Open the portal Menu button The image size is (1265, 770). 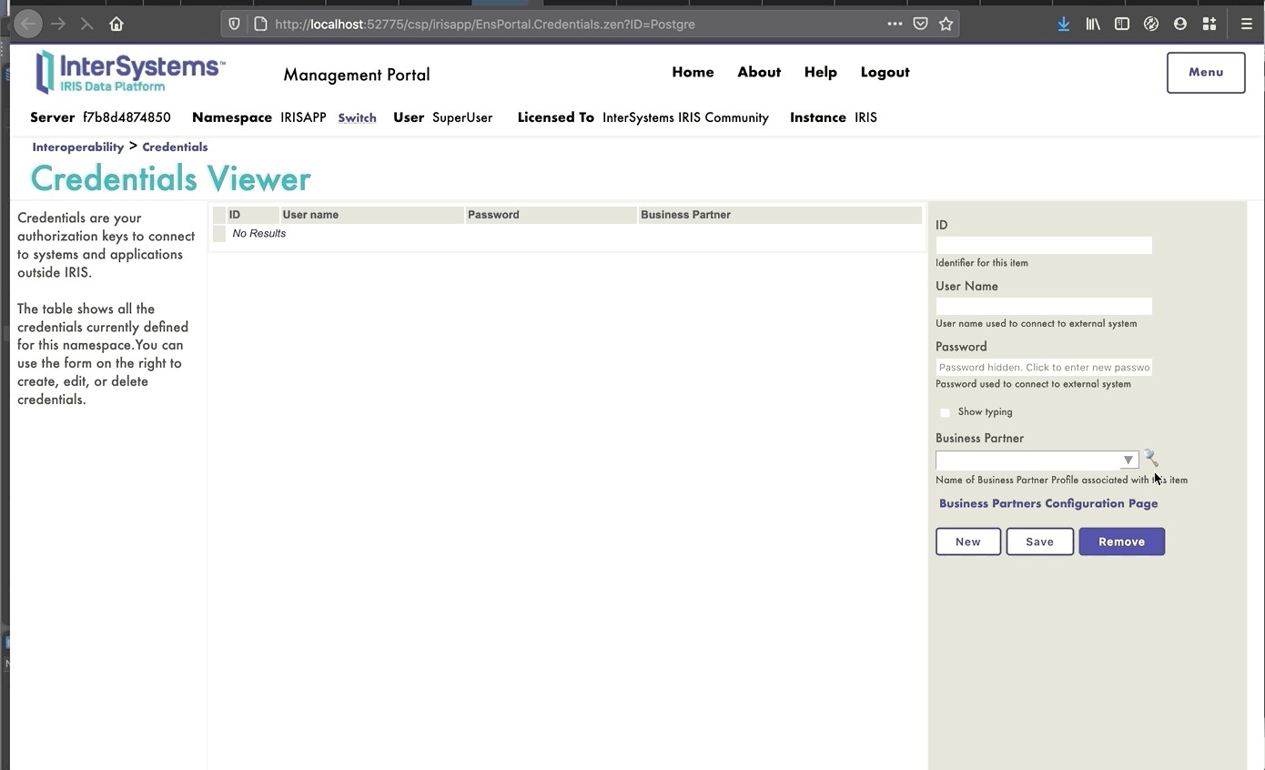tap(1206, 73)
